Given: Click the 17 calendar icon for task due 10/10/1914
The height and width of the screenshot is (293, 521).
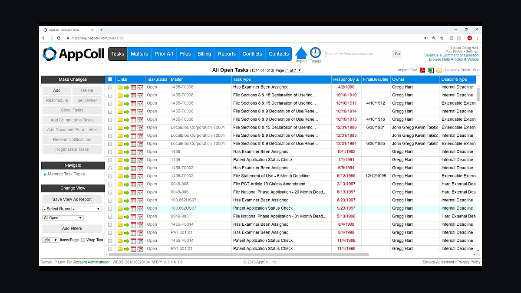Looking at the screenshot, I should pyautogui.click(x=140, y=112).
